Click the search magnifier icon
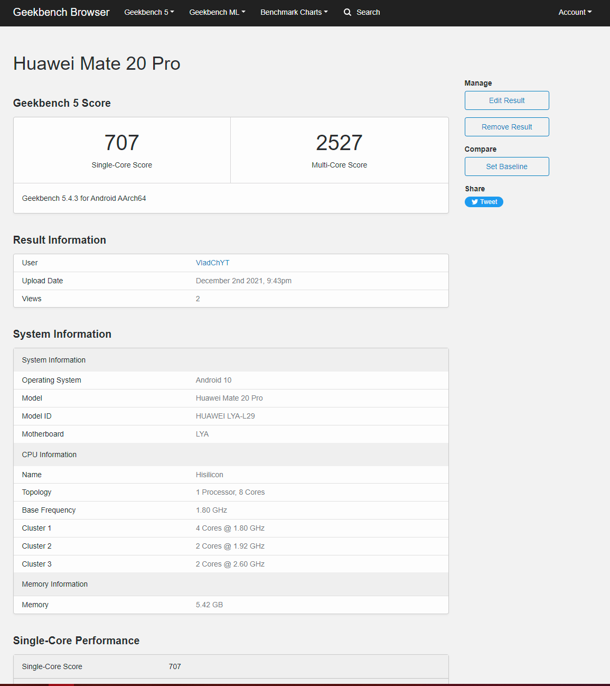This screenshot has width=610, height=686. click(x=348, y=12)
